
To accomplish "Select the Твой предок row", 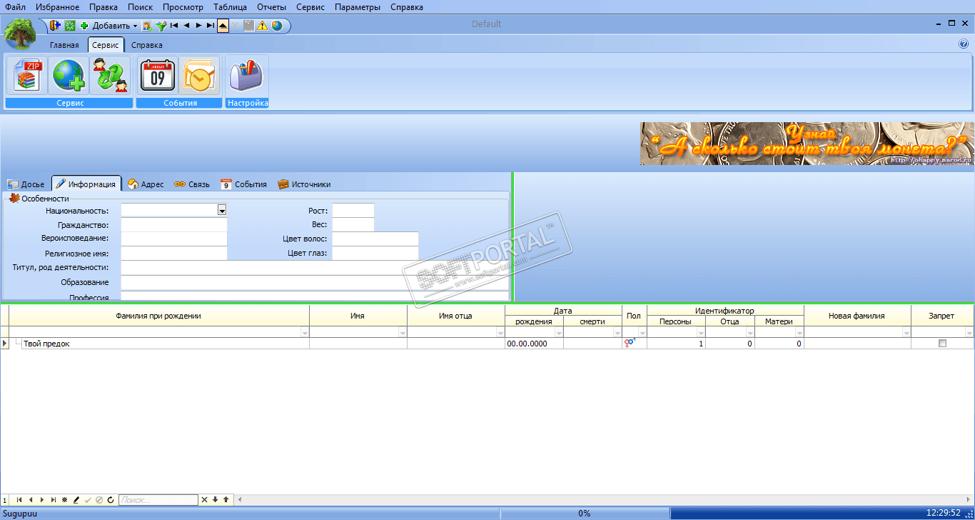I will 487,344.
